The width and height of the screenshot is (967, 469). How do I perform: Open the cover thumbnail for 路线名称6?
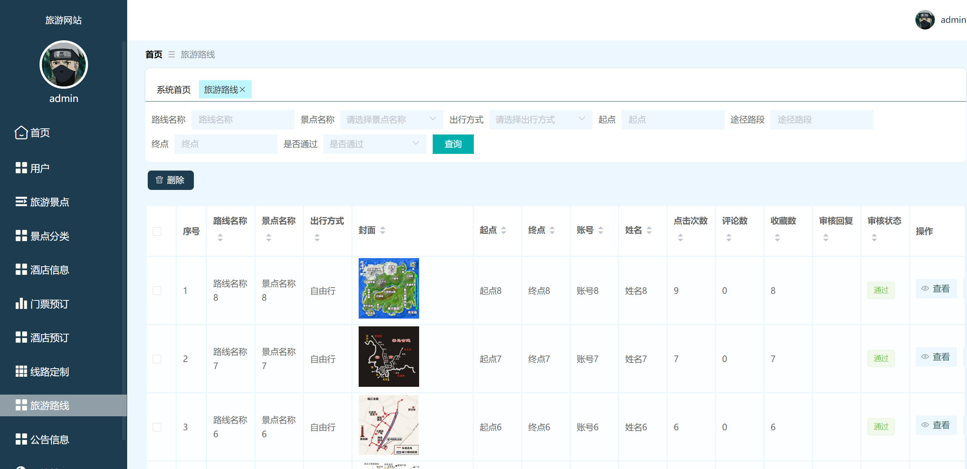389,425
